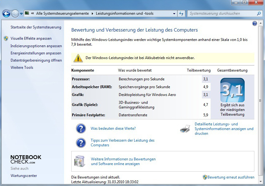
Task: Open 'Visuelle Effekte anpassen'
Action: [31, 38]
